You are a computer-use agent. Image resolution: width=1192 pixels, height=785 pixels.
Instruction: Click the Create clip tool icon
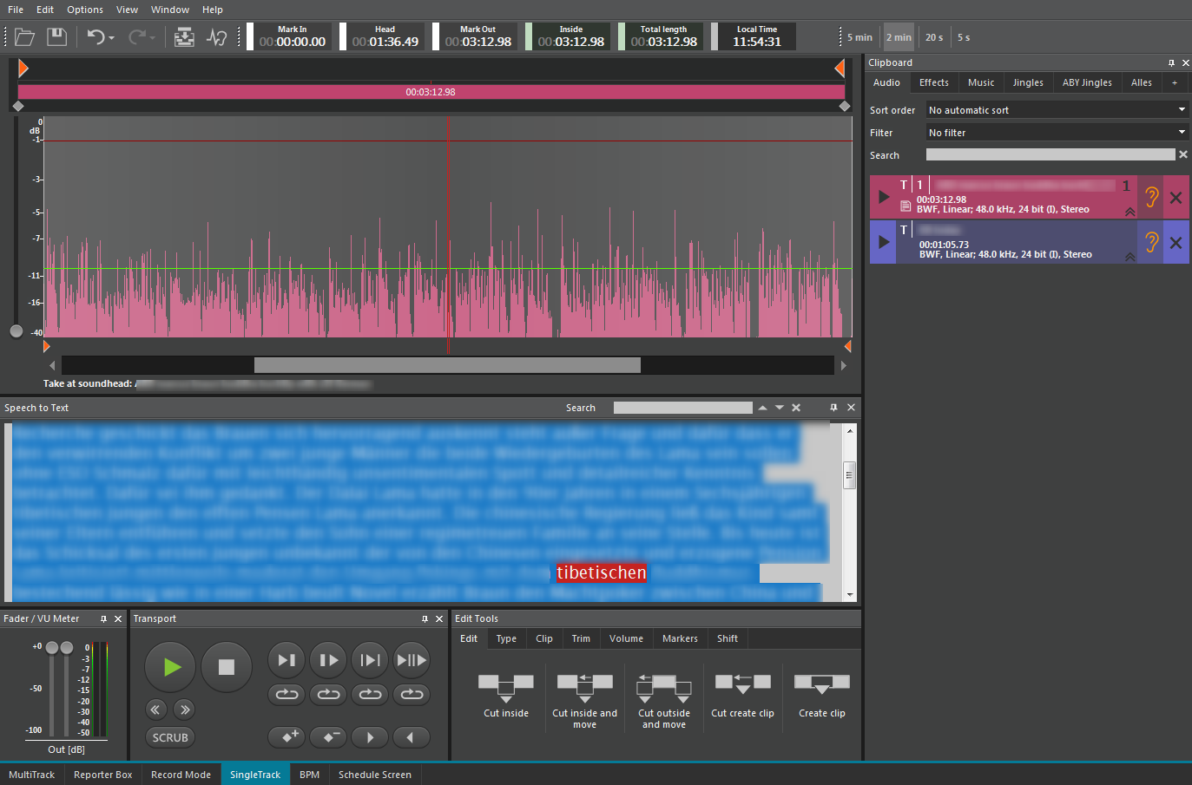821,684
